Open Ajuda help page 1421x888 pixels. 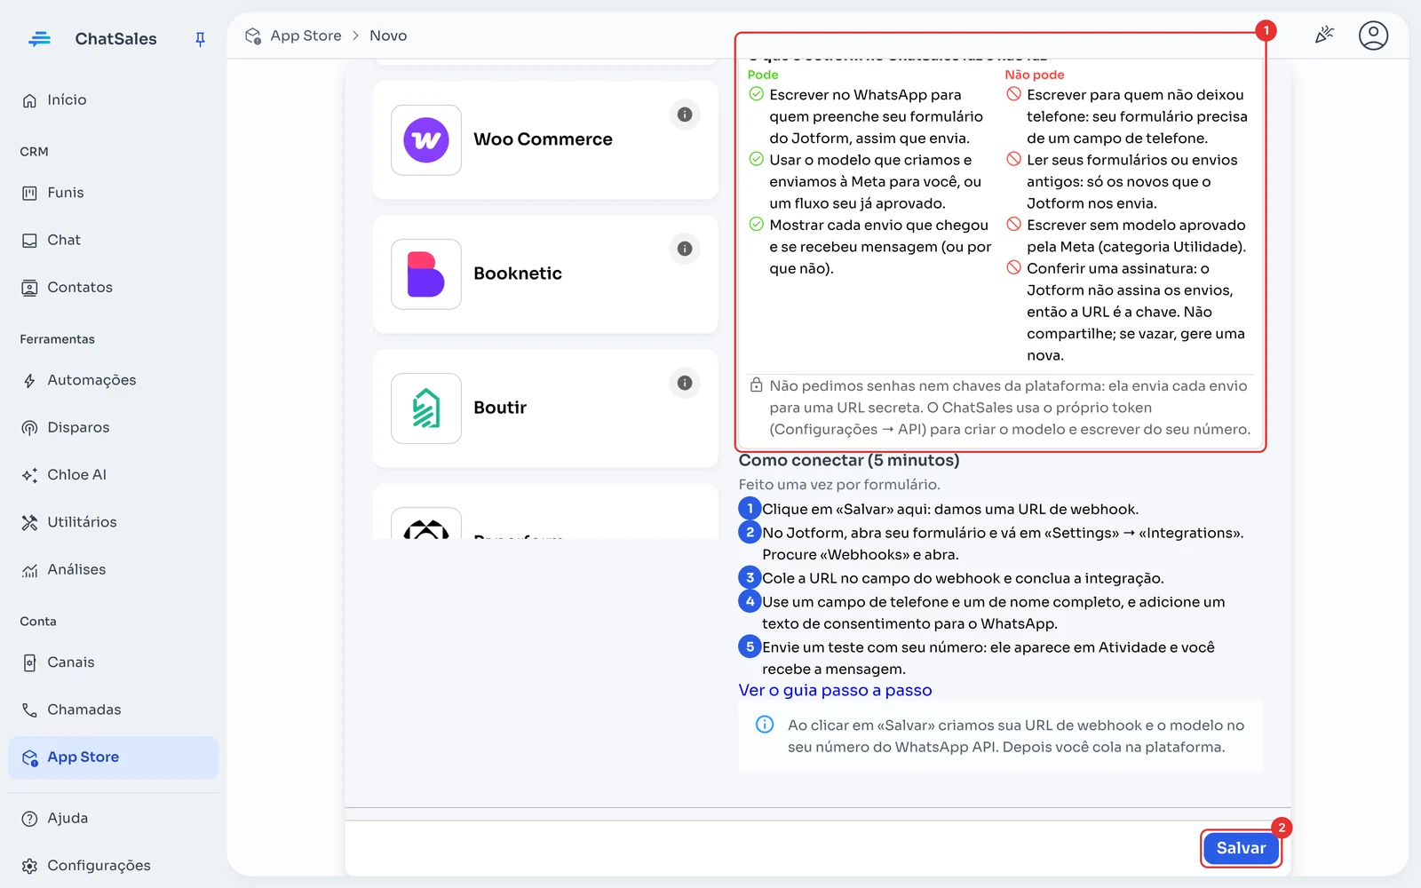point(114,819)
